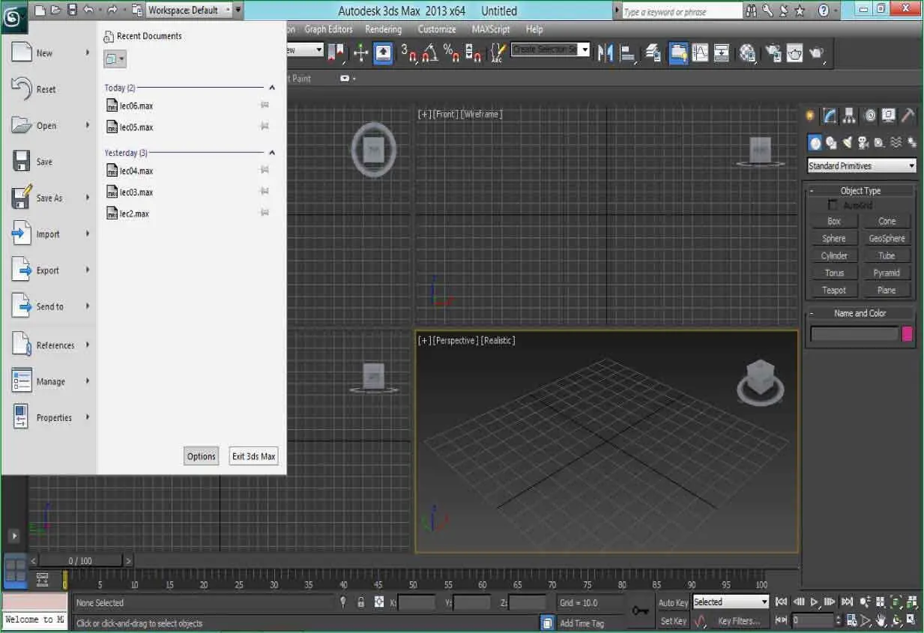
Task: Open the Export submenu
Action: click(x=50, y=270)
